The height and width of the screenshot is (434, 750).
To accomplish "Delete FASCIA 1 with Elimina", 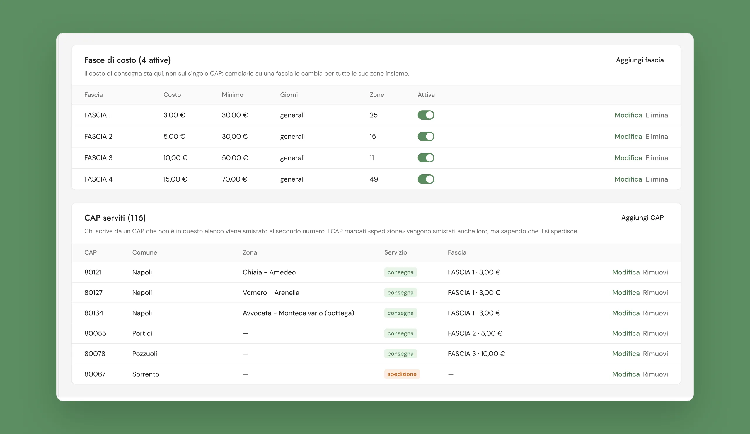I will click(x=657, y=115).
